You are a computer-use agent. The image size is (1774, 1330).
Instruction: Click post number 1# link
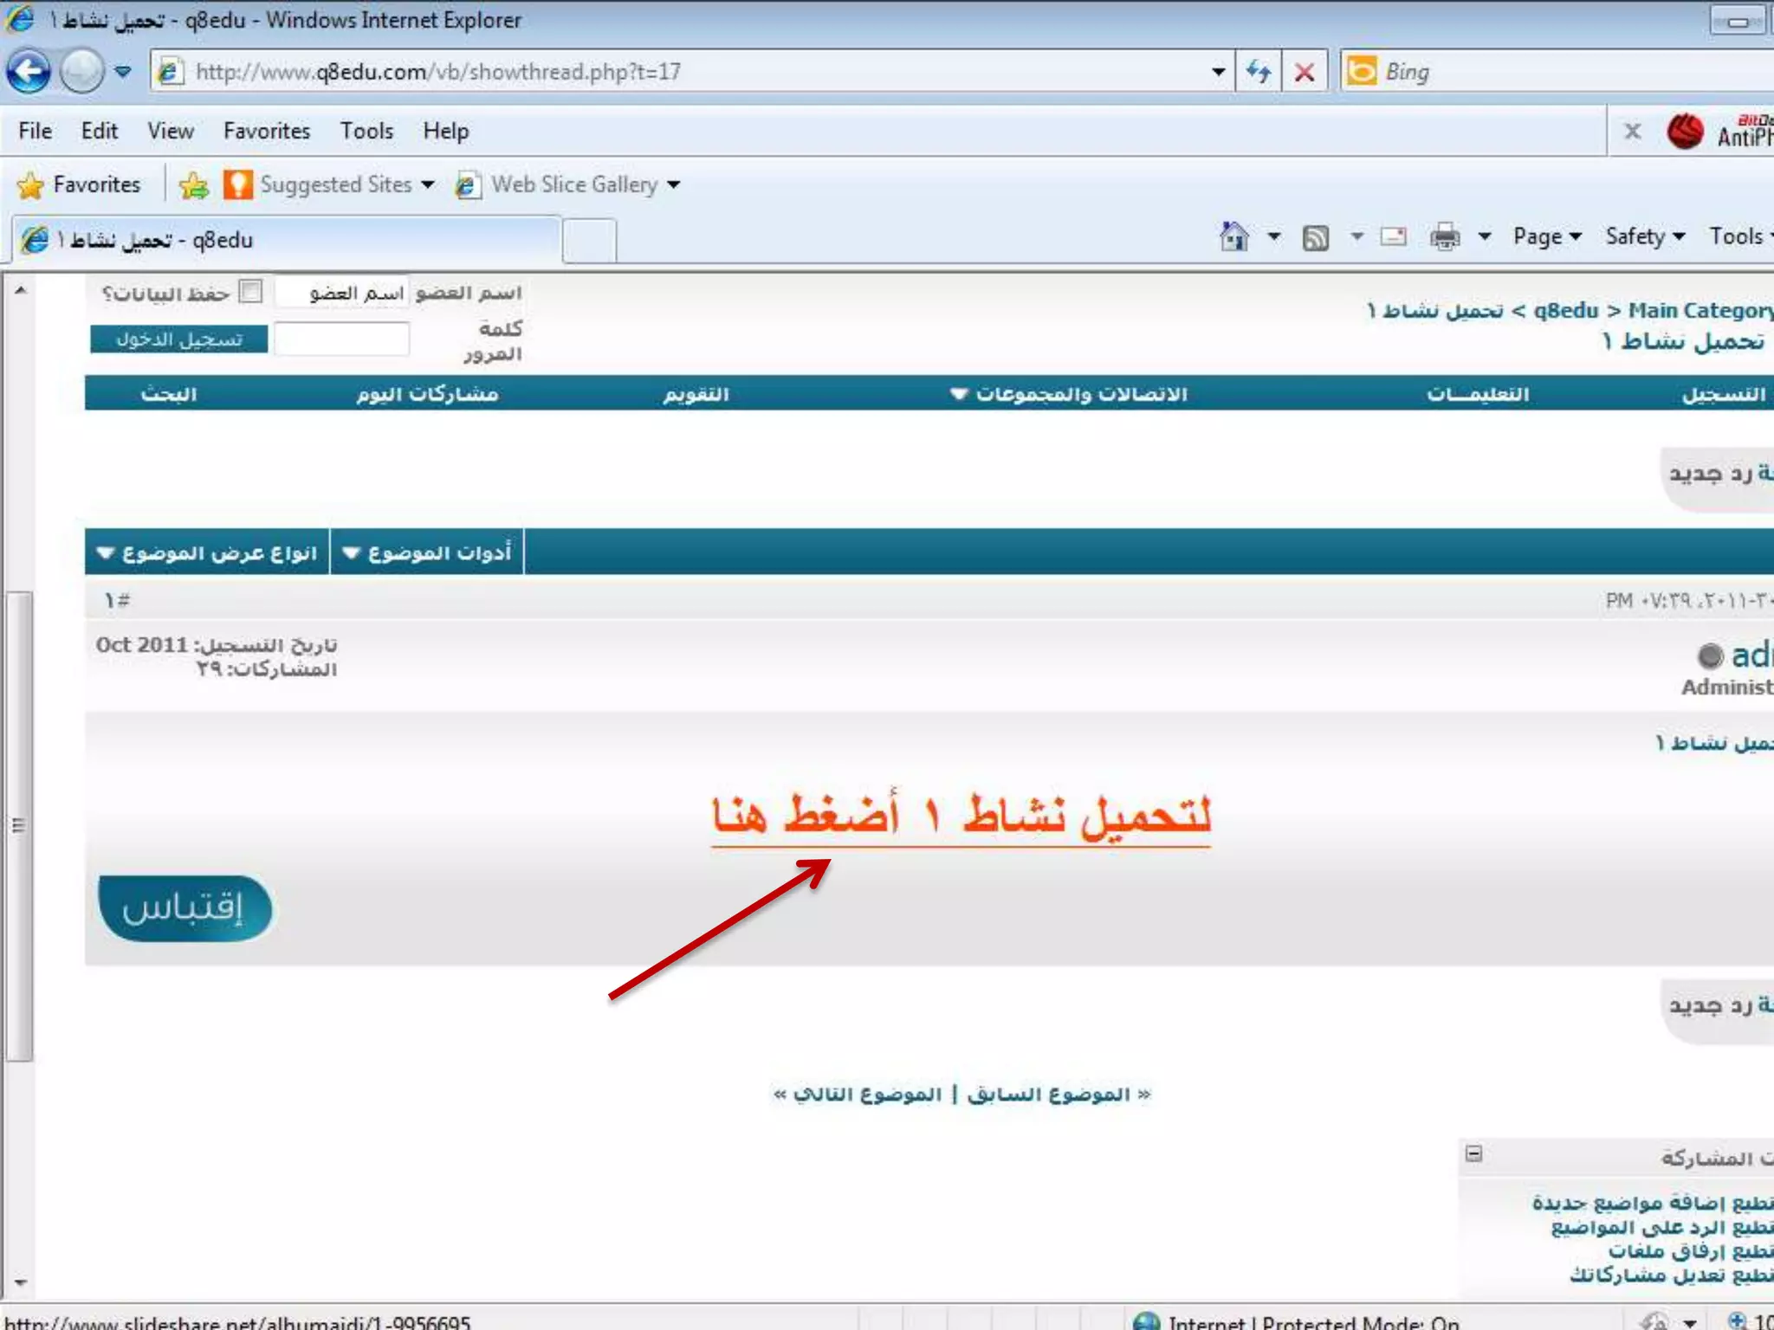click(117, 600)
